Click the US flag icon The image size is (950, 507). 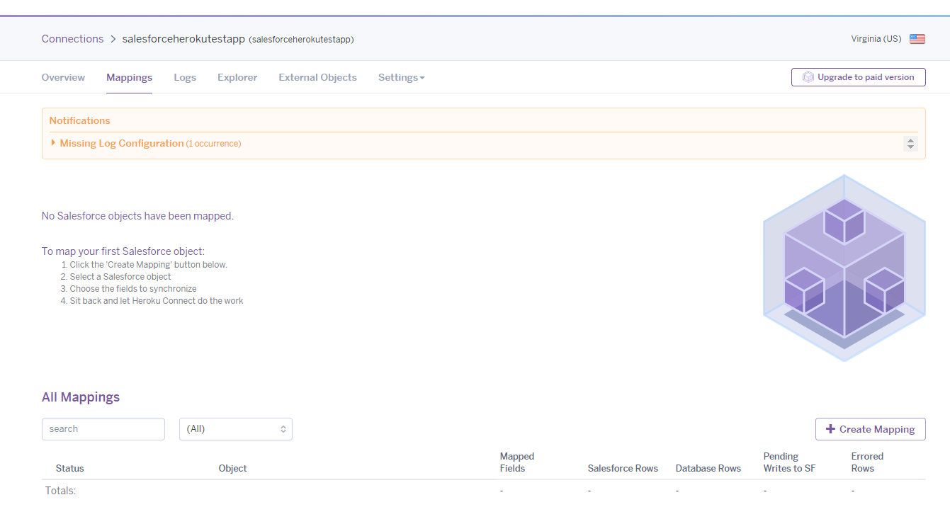(917, 39)
